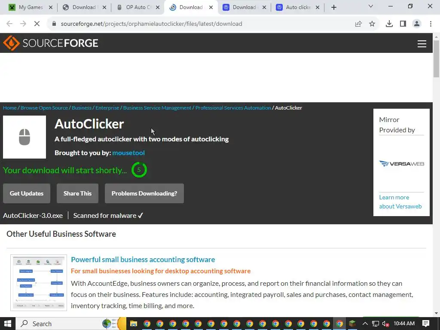Share this page via address bar icon

[x=358, y=24]
